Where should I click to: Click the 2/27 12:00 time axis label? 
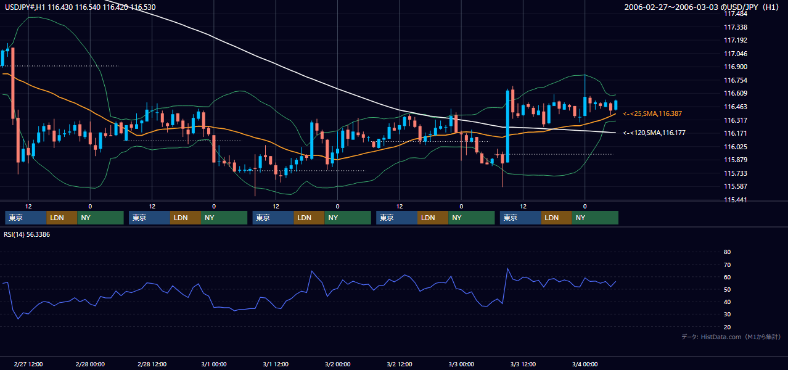(x=28, y=364)
